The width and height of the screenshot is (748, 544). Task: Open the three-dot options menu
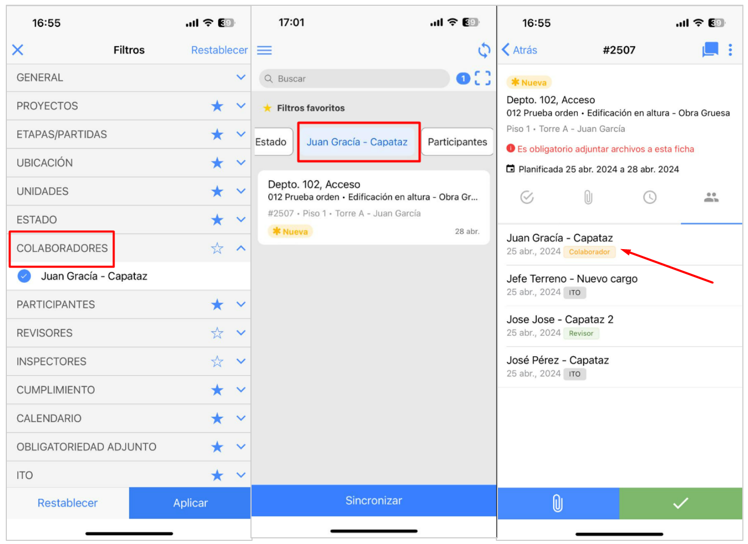coord(730,50)
